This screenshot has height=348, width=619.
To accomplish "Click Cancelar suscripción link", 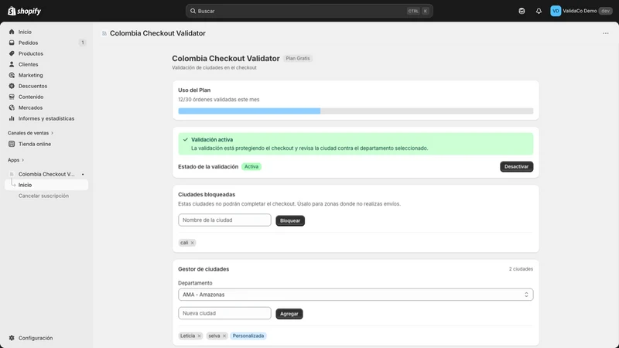I will (x=43, y=196).
